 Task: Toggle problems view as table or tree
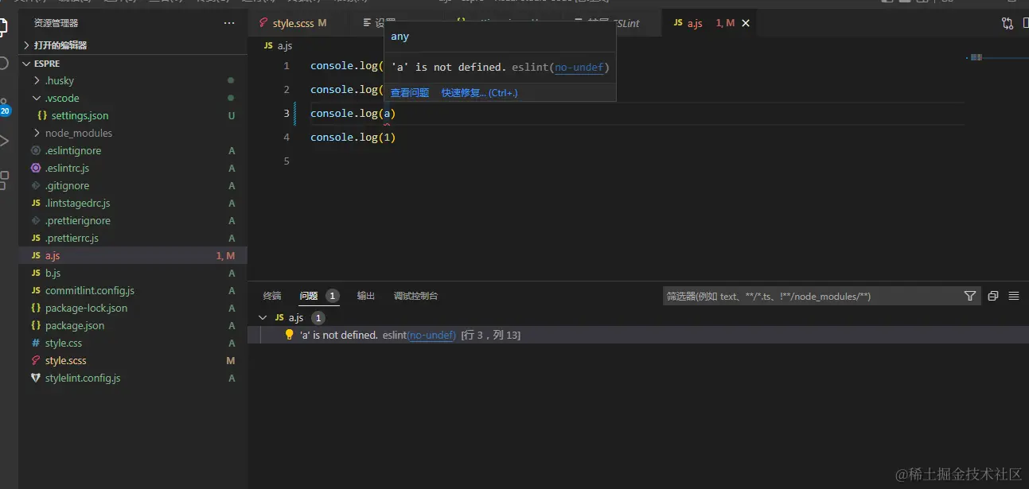(1014, 296)
